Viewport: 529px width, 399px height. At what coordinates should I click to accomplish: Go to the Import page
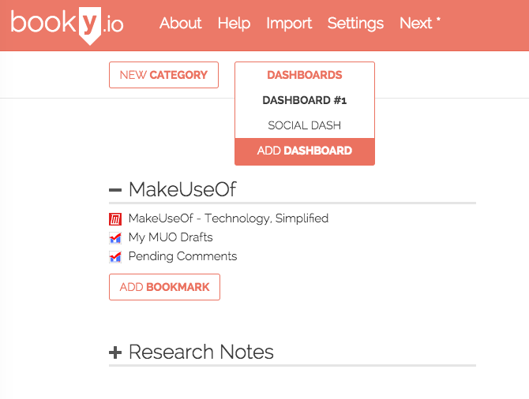(x=289, y=24)
